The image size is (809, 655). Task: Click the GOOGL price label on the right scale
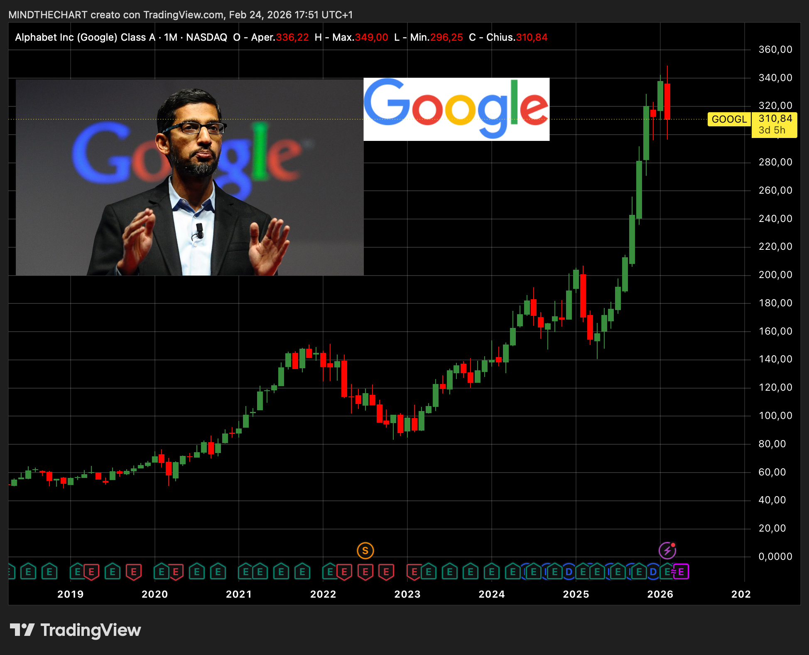729,119
